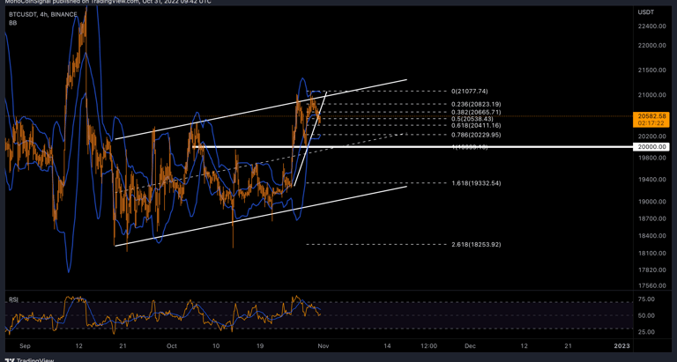Click the 1.618(19332.54) Fibonacci extension label

coord(476,183)
